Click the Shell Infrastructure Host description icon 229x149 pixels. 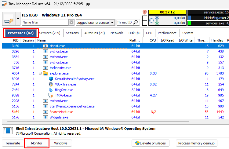(8, 131)
